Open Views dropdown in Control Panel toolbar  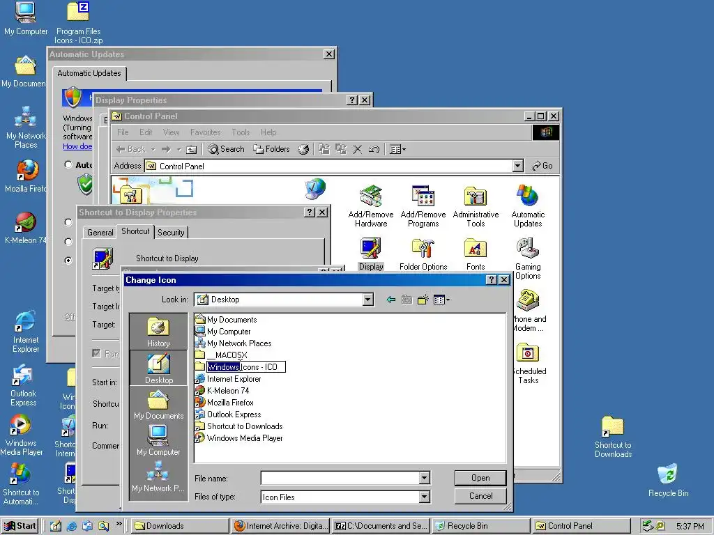397,149
